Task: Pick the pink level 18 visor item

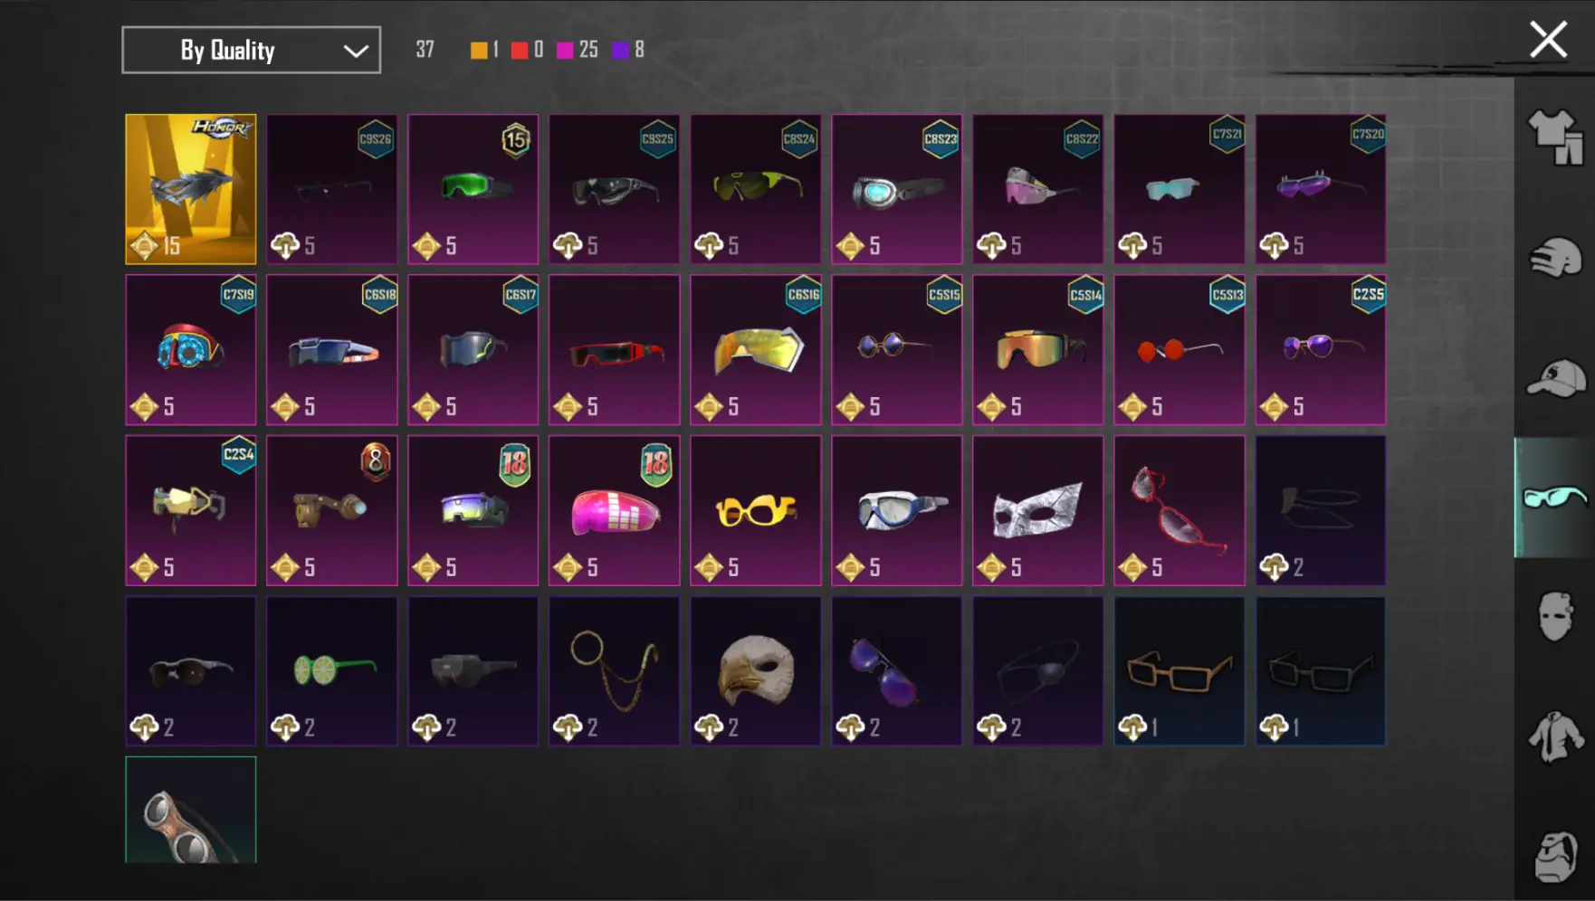Action: pos(615,510)
